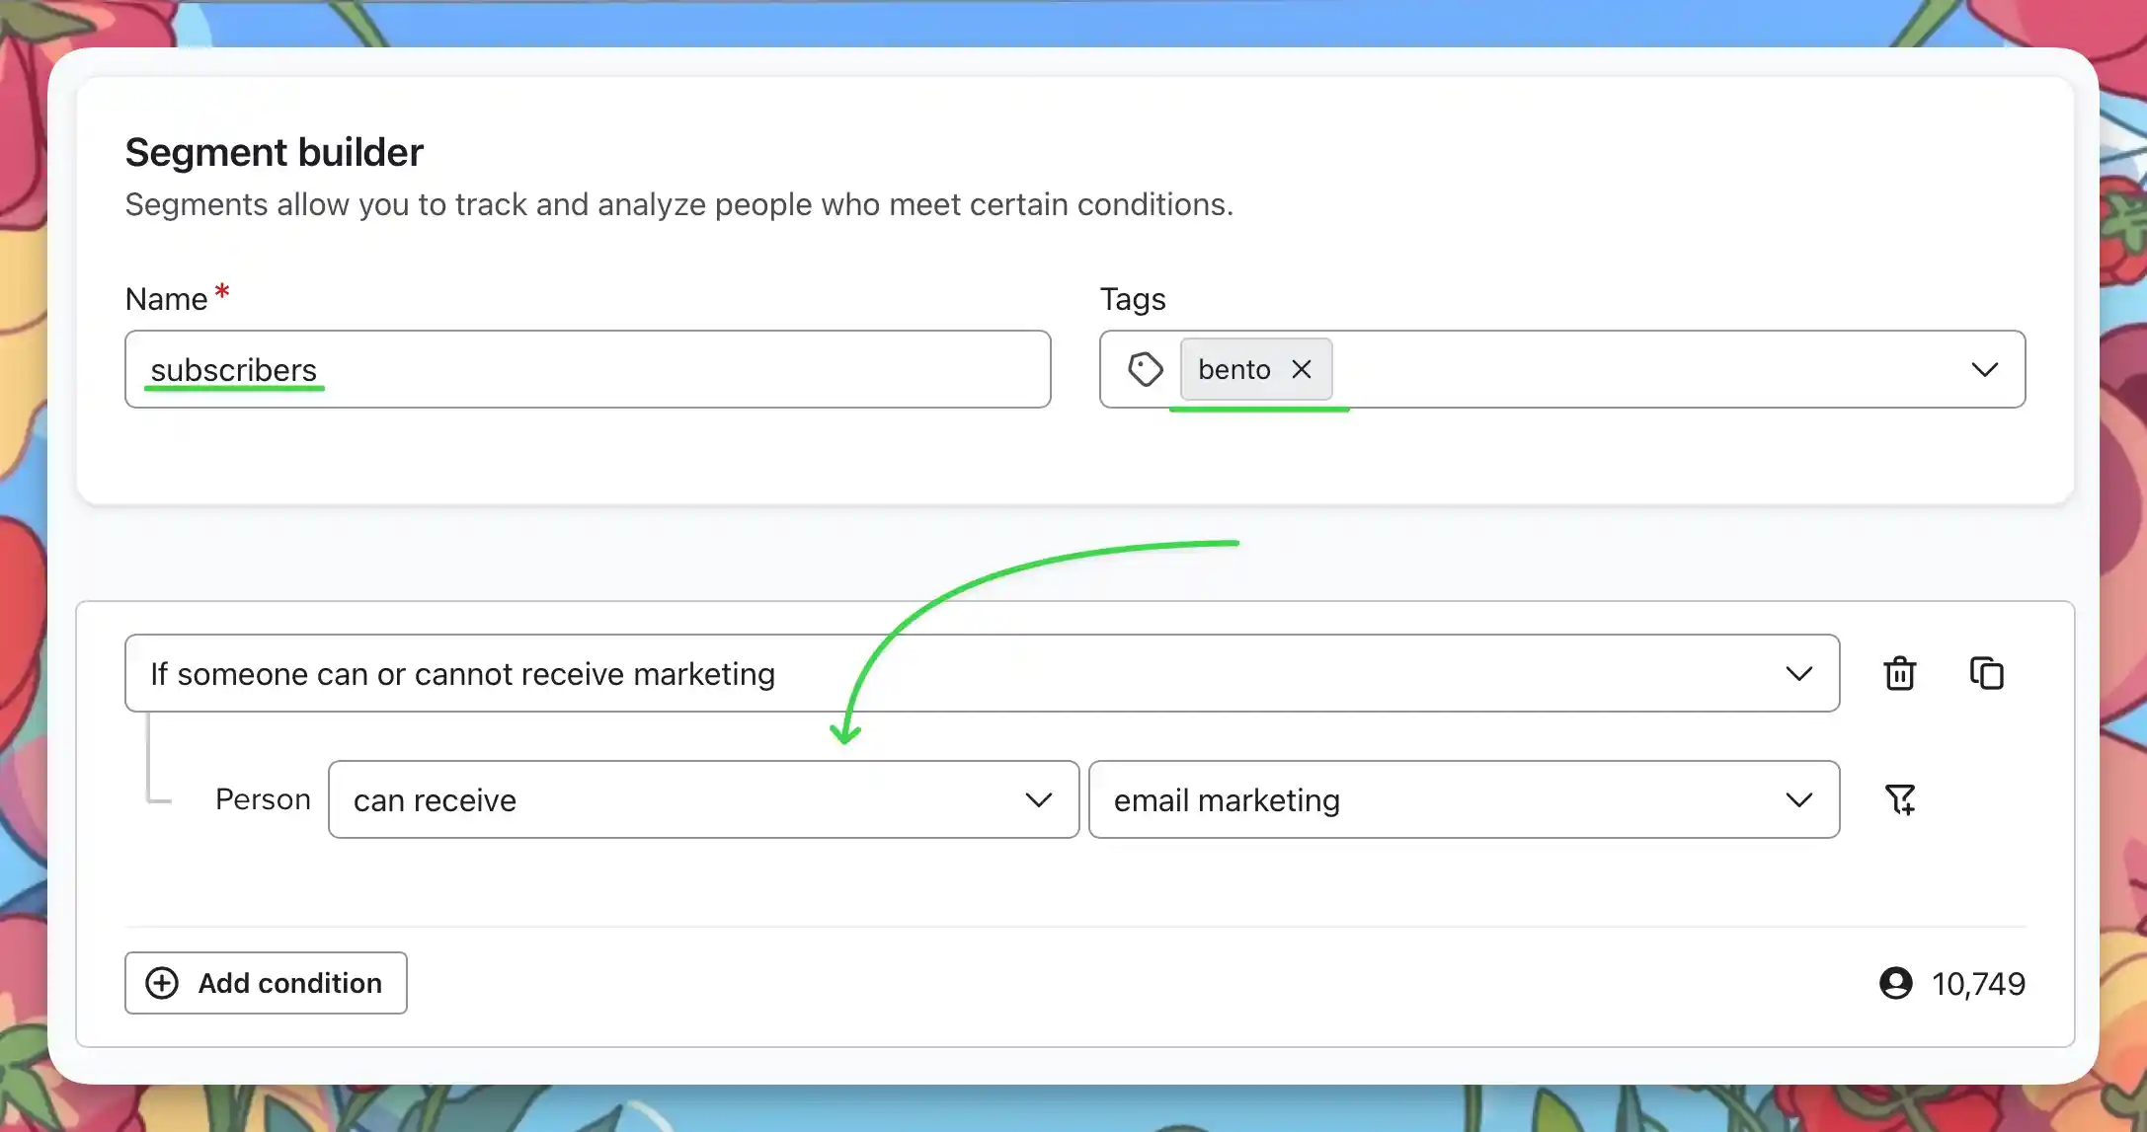Screen dimensions: 2147x1132
Task: Click the plus icon on Add condition
Action: (161, 983)
